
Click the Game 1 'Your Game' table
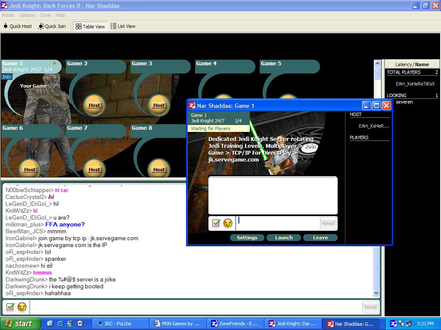tap(34, 86)
